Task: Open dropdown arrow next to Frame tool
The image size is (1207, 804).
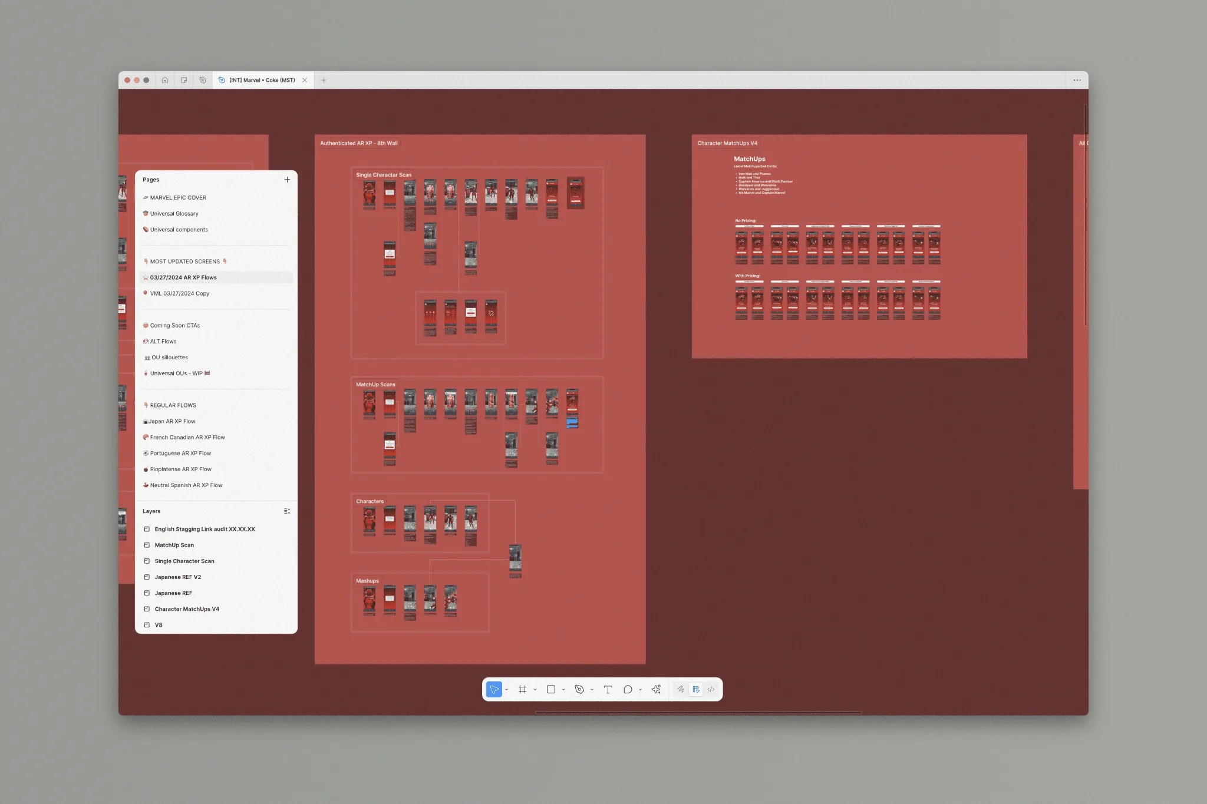Action: coord(535,690)
